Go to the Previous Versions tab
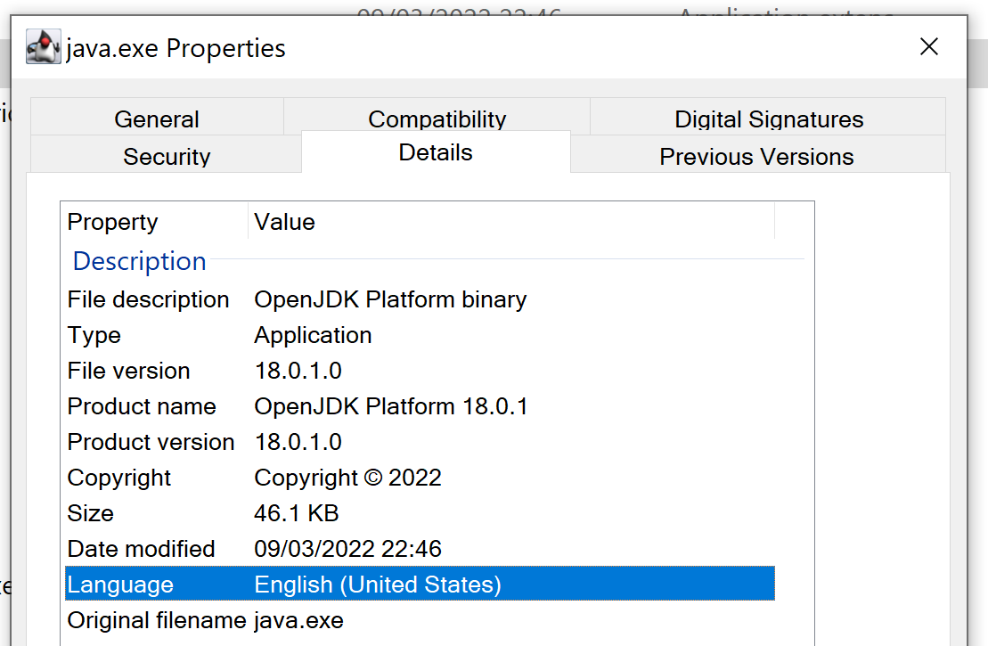Viewport: 988px width, 646px height. click(x=756, y=157)
